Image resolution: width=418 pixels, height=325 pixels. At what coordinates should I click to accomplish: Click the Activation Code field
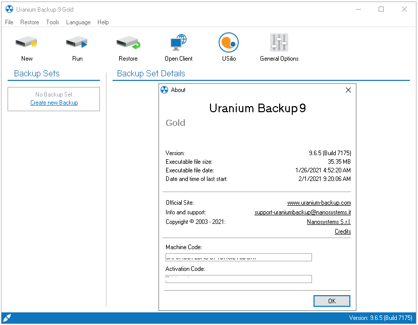(x=239, y=279)
